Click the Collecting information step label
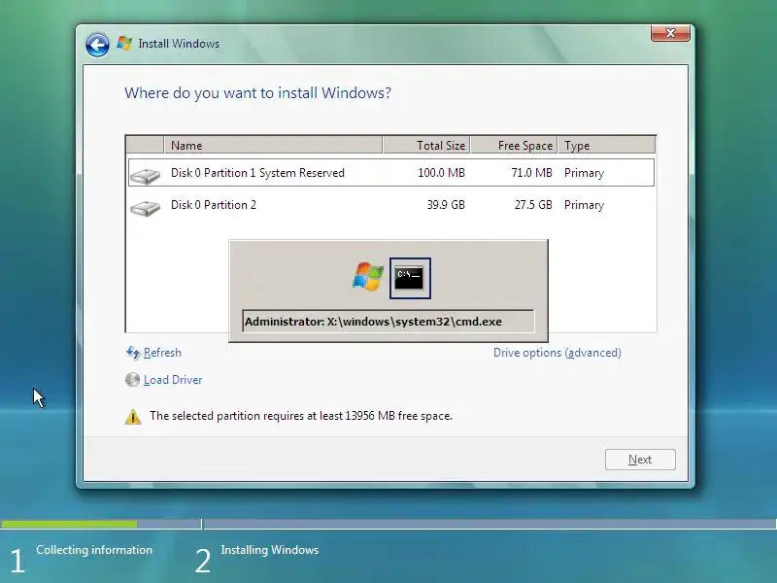Screen dimensions: 777x583 tap(94, 550)
